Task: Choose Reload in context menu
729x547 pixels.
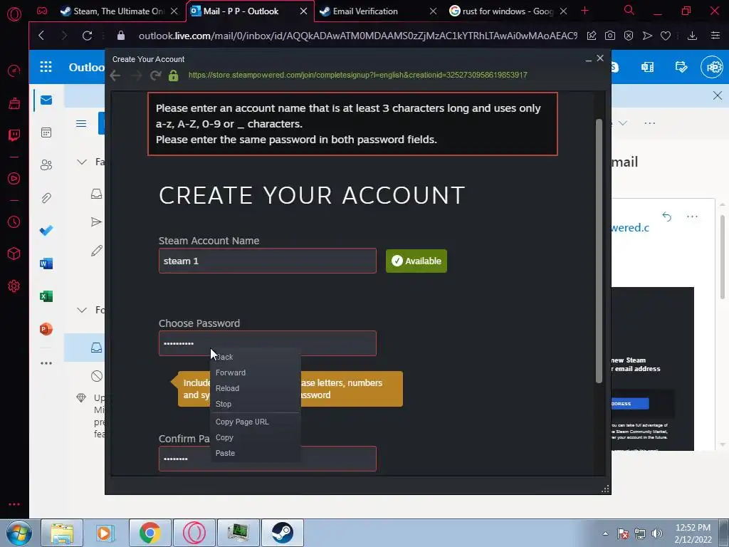Action: pos(256,388)
